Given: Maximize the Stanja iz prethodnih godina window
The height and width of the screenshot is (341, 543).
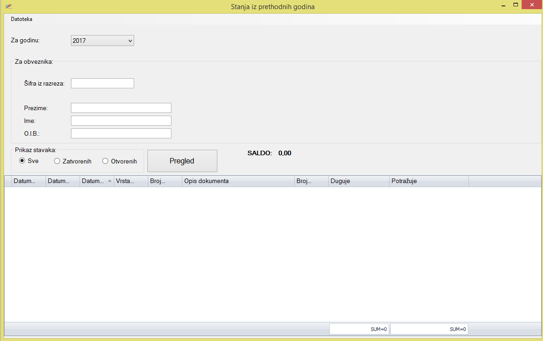Looking at the screenshot, I should click(x=516, y=5).
